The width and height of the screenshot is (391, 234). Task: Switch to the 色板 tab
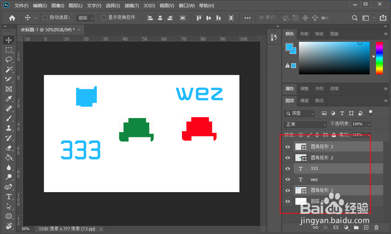[x=304, y=34]
